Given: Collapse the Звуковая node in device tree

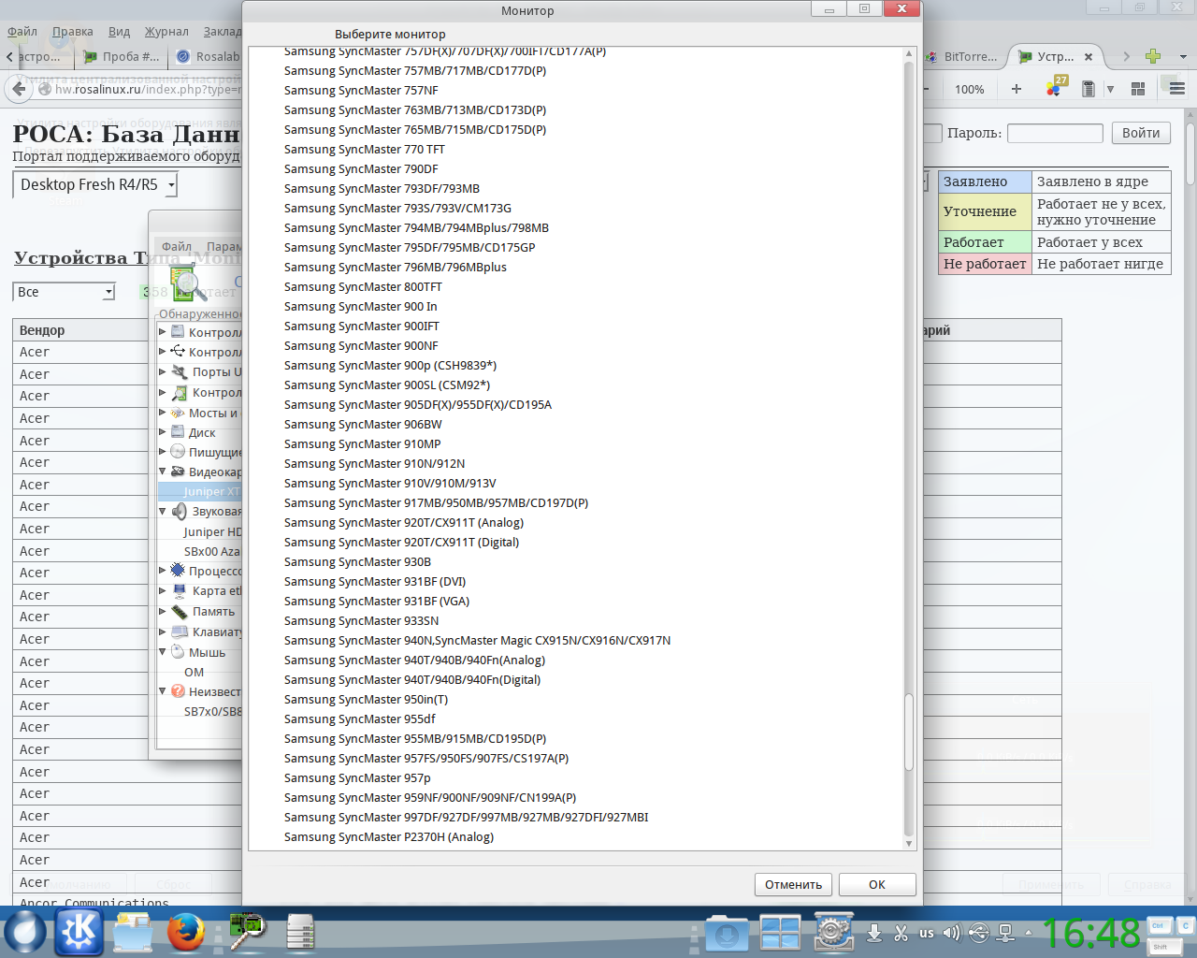Looking at the screenshot, I should pos(163,511).
